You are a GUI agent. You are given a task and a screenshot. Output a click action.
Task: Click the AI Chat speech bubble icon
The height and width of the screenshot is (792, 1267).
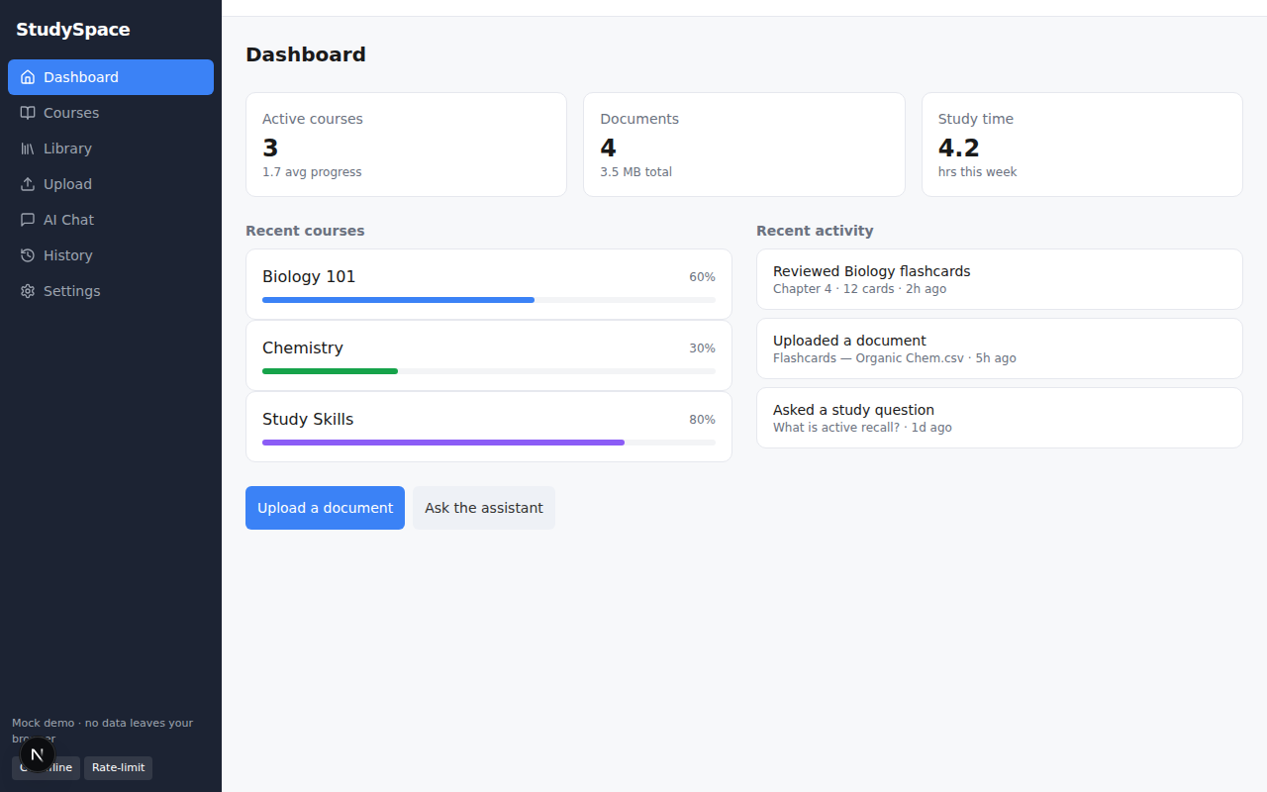coord(28,220)
